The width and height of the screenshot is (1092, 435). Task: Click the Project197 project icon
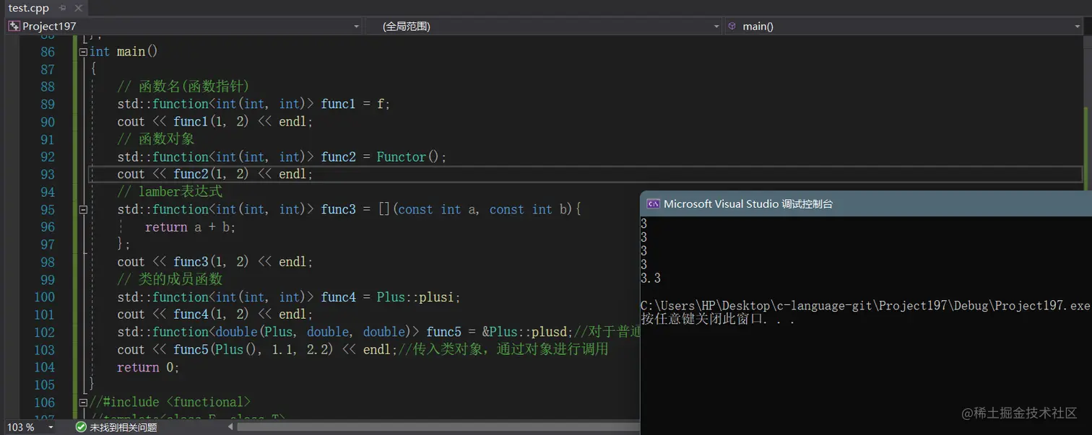14,26
